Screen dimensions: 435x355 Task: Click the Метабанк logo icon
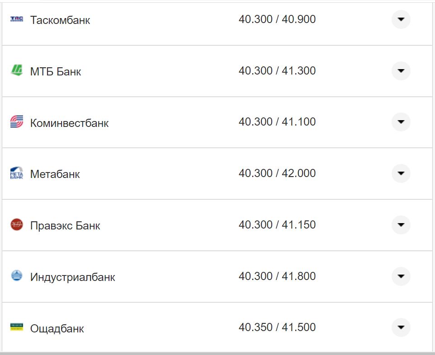(x=17, y=173)
